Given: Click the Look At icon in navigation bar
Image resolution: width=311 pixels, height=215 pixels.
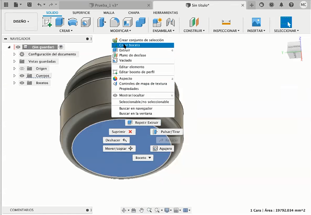Looking at the screenshot, I should [133, 210].
